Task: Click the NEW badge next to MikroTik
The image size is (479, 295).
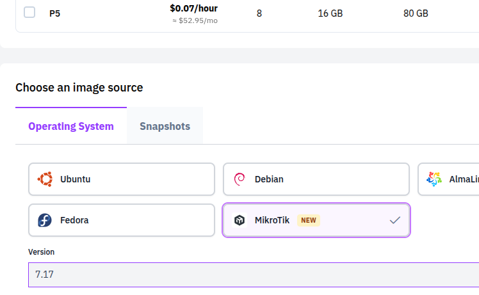Action: (x=309, y=220)
